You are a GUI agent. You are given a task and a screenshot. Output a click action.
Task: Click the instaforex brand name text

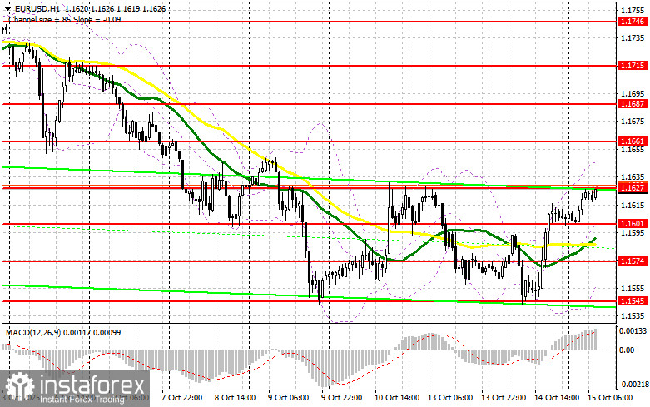coord(92,385)
